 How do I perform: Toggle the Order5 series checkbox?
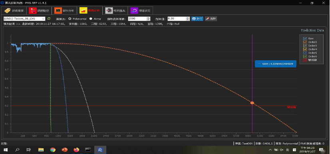305,53
